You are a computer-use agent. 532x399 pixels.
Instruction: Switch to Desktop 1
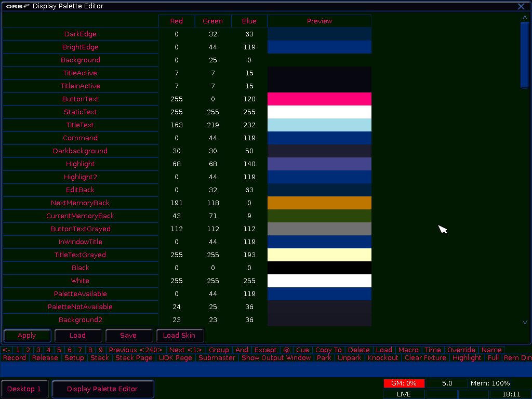click(x=24, y=389)
